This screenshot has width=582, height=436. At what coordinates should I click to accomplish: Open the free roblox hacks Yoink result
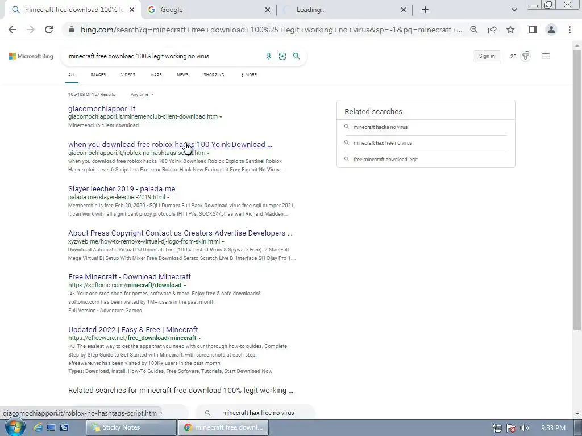pyautogui.click(x=170, y=145)
